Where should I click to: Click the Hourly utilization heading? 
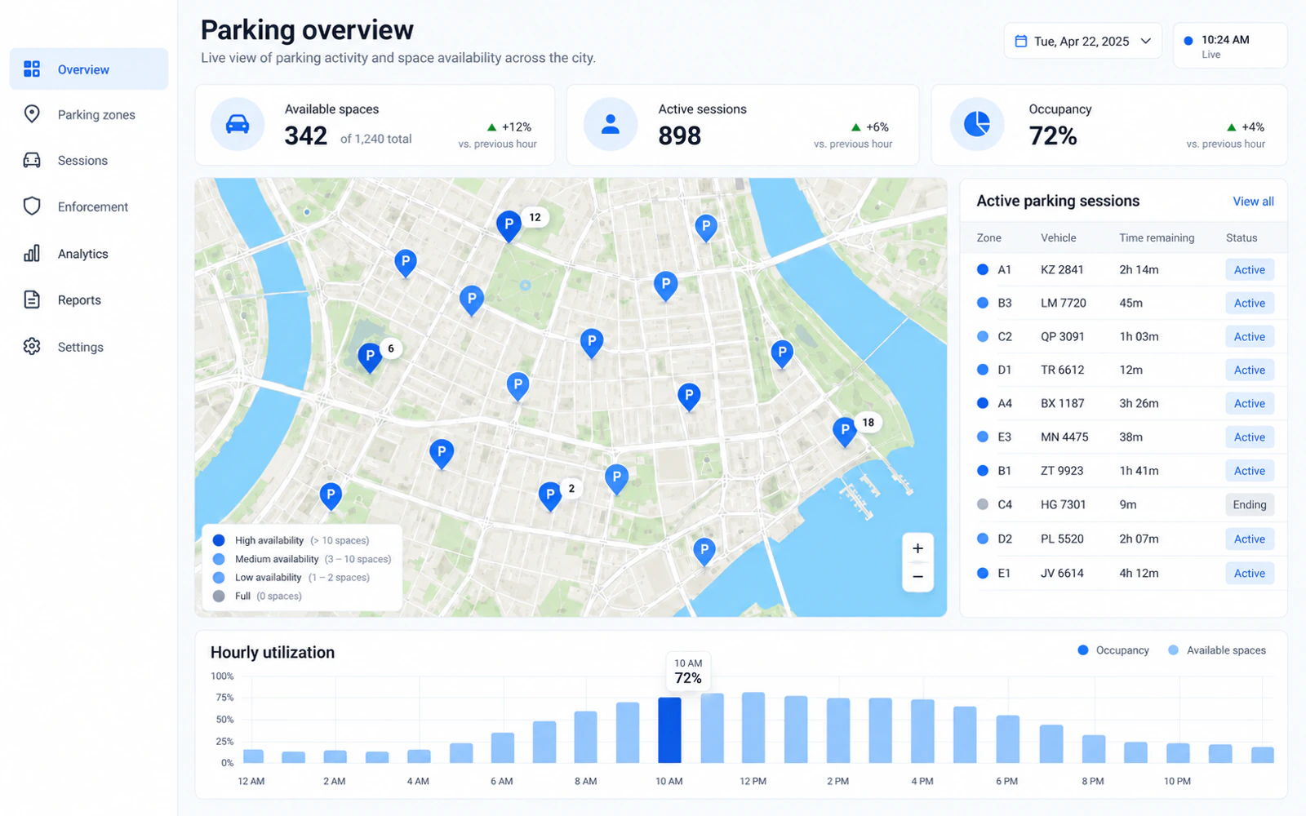coord(273,652)
